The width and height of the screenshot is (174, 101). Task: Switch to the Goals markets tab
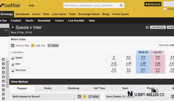pos(48,88)
